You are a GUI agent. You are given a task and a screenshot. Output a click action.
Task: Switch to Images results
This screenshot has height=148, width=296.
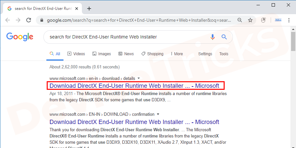tap(102, 54)
